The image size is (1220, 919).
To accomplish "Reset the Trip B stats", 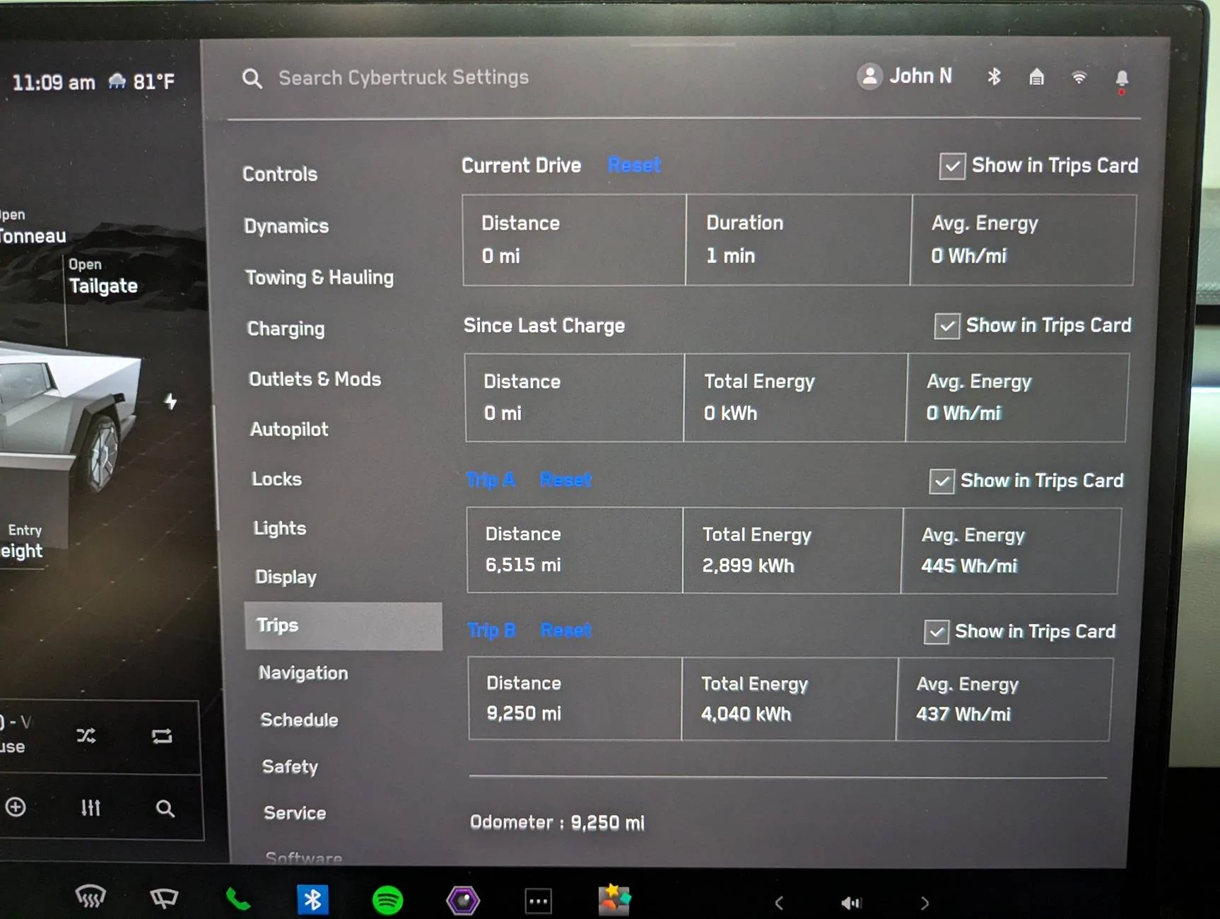I will [566, 630].
